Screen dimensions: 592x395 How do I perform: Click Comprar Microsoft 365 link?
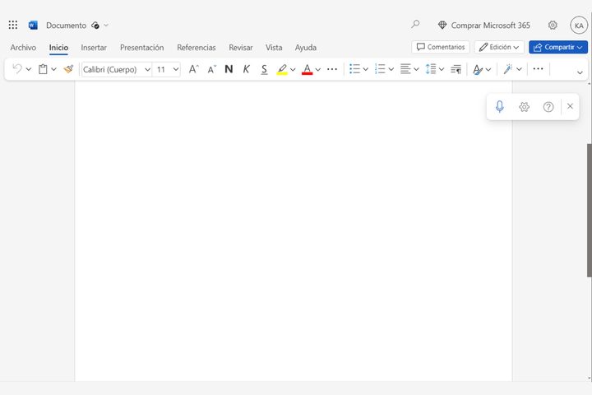click(x=483, y=26)
